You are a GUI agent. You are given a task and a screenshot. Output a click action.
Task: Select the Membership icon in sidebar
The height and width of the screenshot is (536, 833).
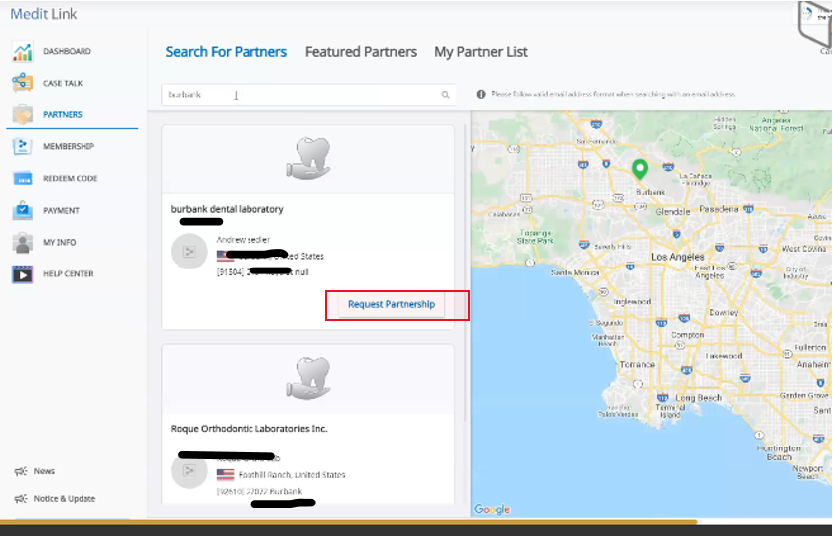tap(22, 147)
